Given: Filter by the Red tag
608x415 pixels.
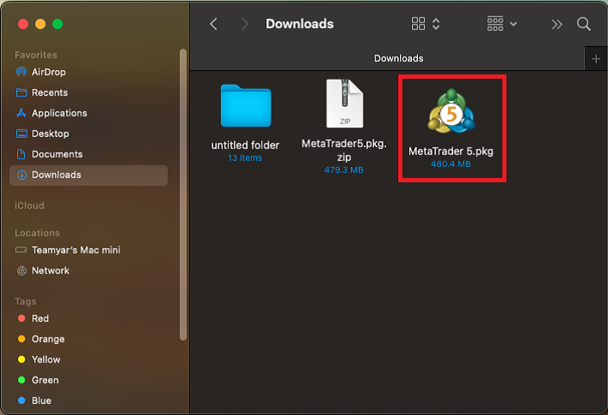Looking at the screenshot, I should pyautogui.click(x=40, y=318).
